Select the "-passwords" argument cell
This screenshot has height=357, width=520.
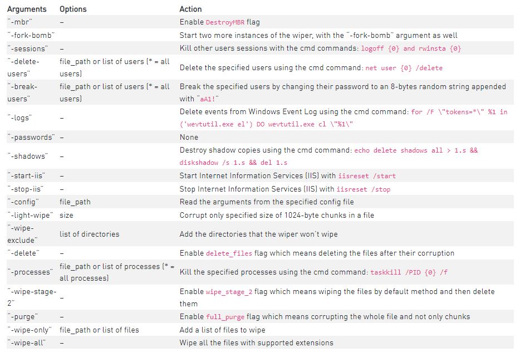coord(31,137)
